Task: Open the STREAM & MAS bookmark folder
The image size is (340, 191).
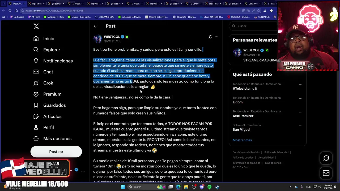Action: (x=104, y=17)
